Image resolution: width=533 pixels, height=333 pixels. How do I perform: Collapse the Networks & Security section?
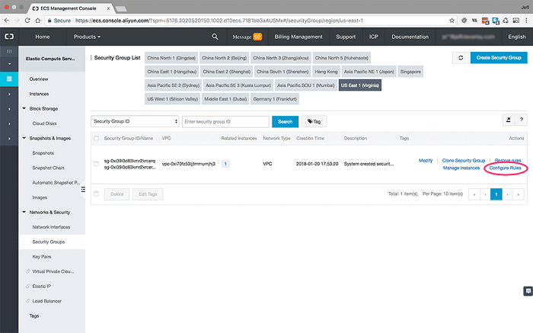pyautogui.click(x=24, y=212)
